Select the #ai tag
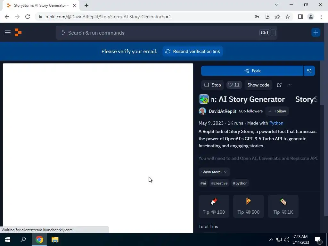The width and height of the screenshot is (328, 246). coord(203,183)
